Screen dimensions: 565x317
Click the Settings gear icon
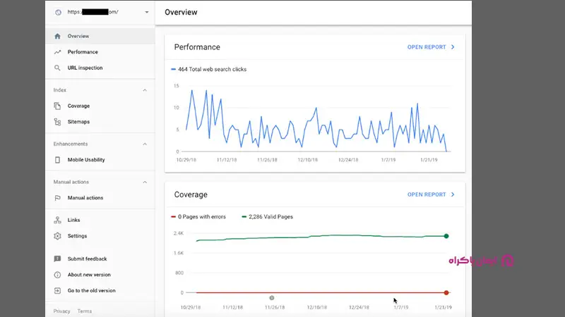(58, 236)
